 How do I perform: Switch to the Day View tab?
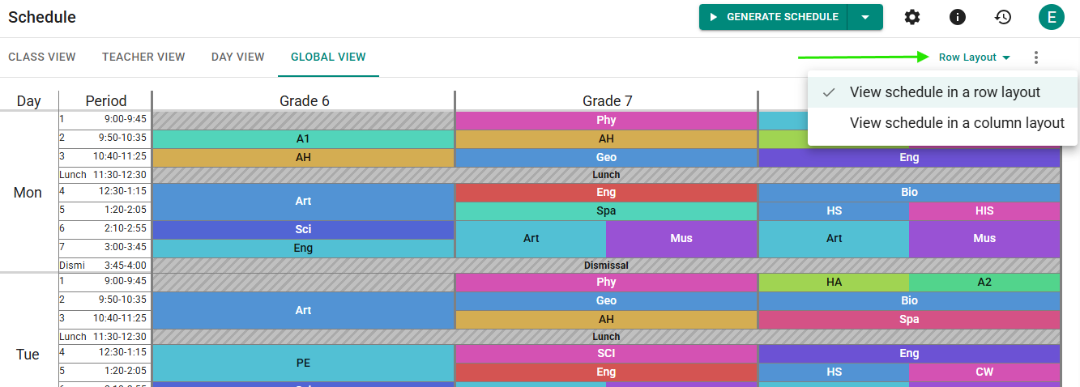pos(238,57)
